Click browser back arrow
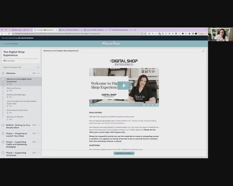The width and height of the screenshot is (233, 186). 2,34
